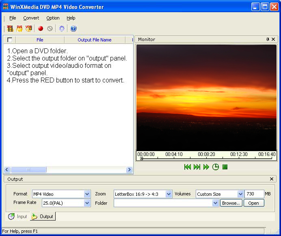
Task: Switch to the Output tab
Action: [43, 217]
